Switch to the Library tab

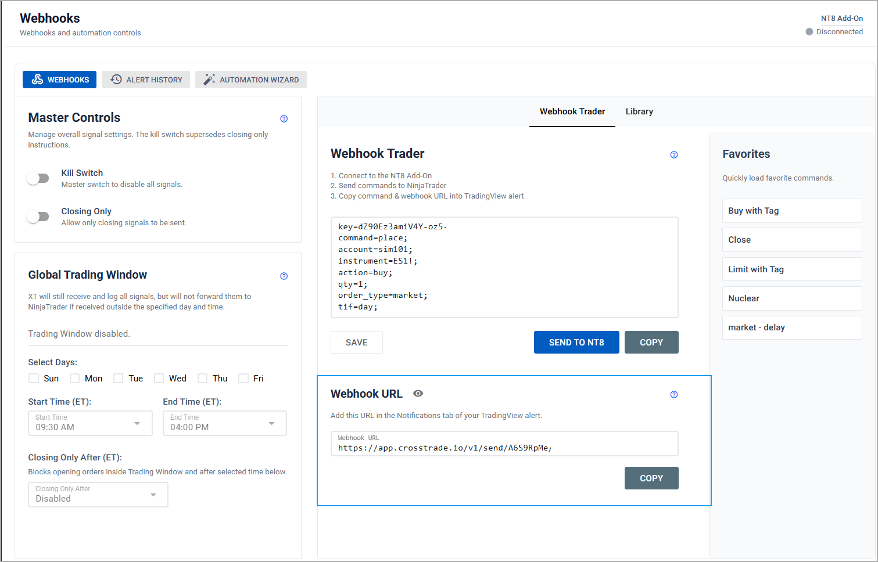pos(639,111)
